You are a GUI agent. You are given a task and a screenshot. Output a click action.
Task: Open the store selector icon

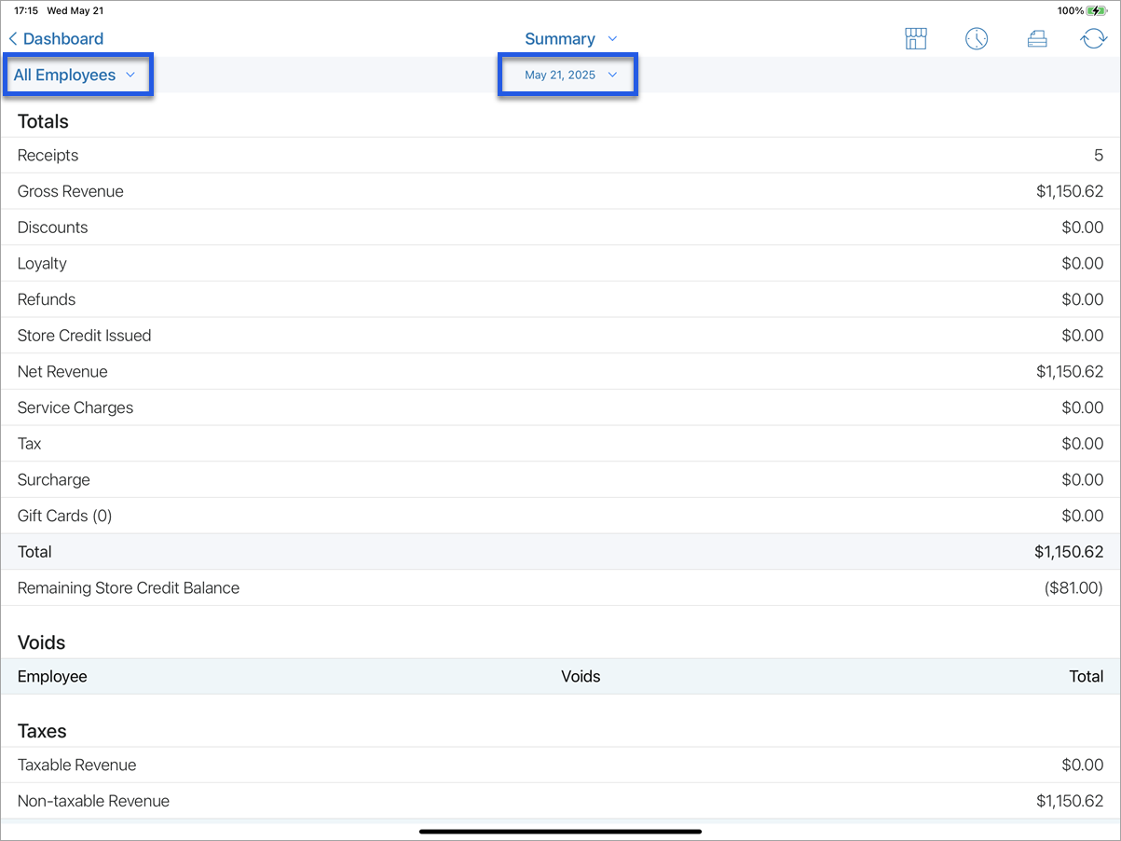coord(916,39)
